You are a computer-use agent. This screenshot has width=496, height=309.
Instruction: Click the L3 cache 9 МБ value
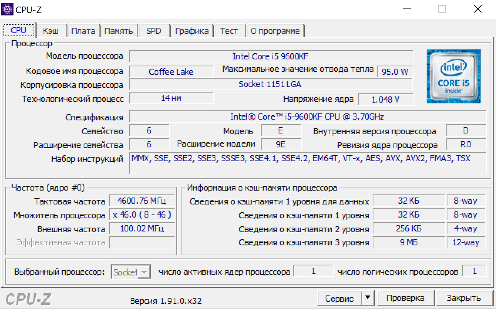click(409, 242)
